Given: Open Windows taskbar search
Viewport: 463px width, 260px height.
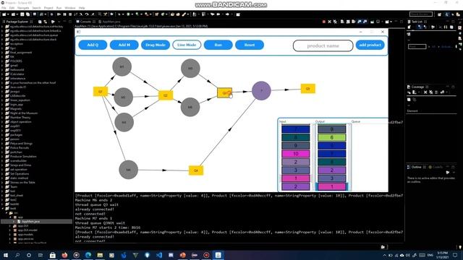Looking at the screenshot, I should pos(17,255).
